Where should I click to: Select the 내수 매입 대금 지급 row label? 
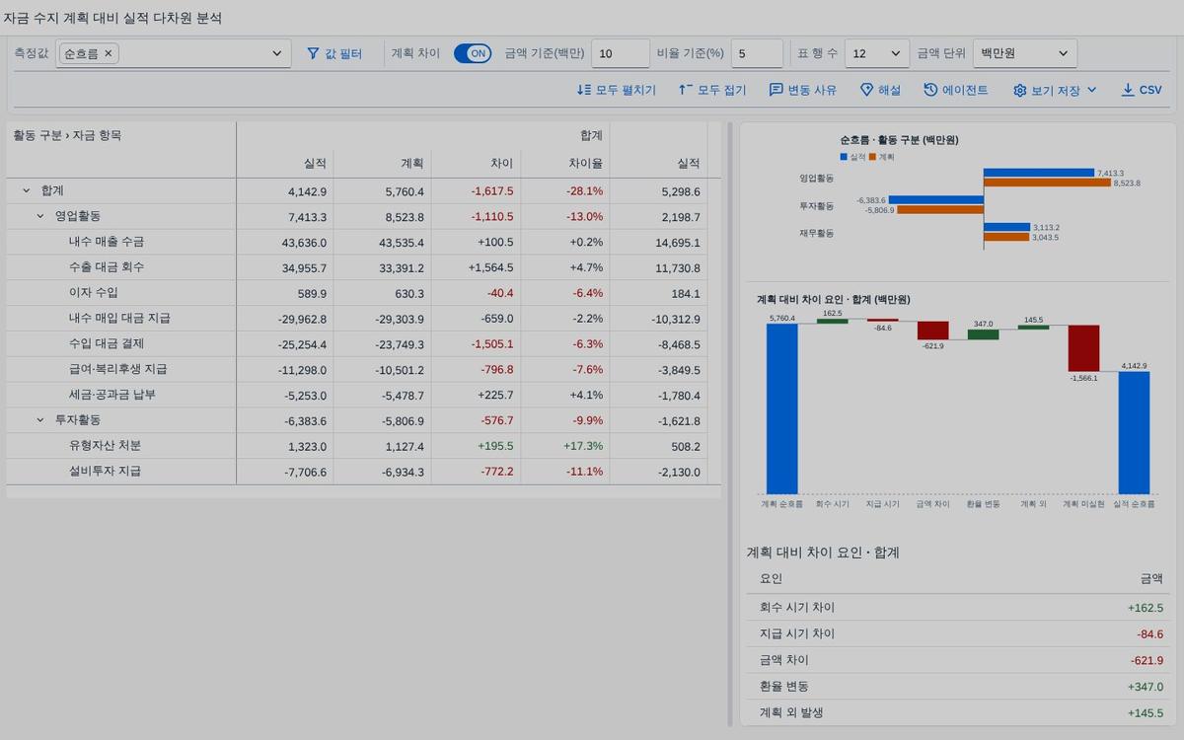tap(119, 319)
